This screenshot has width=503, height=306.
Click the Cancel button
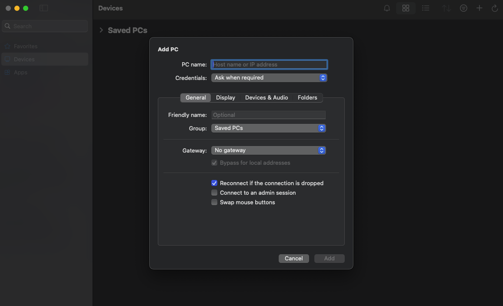(294, 259)
